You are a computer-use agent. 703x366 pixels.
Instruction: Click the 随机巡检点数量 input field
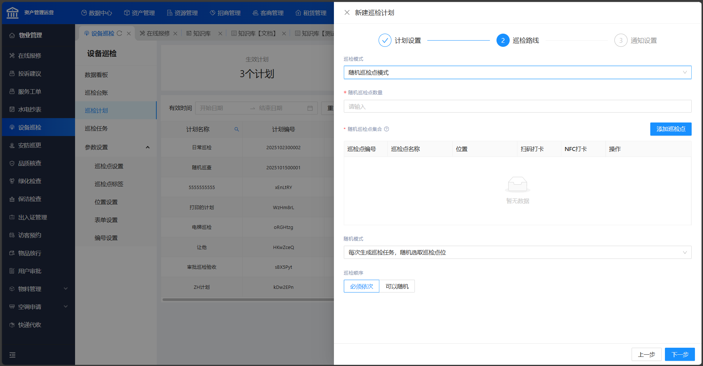coord(517,106)
